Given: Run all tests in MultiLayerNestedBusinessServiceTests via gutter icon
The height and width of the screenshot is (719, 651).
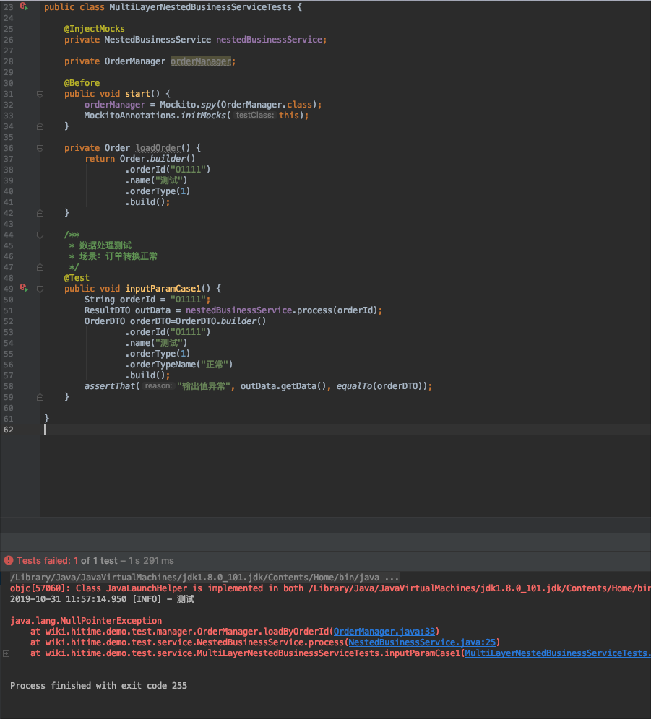Looking at the screenshot, I should pos(24,6).
